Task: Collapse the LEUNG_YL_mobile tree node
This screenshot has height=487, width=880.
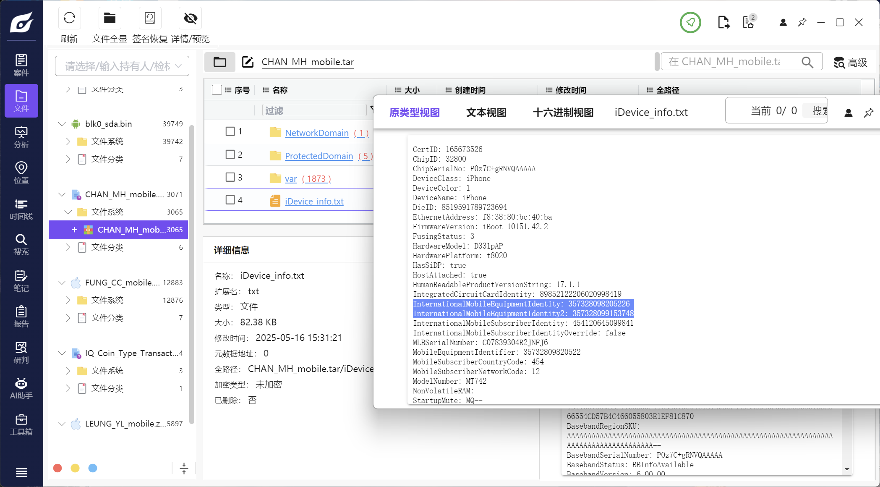Action: point(62,424)
